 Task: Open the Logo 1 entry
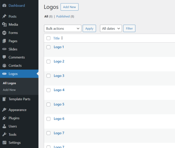pyautogui.click(x=59, y=47)
